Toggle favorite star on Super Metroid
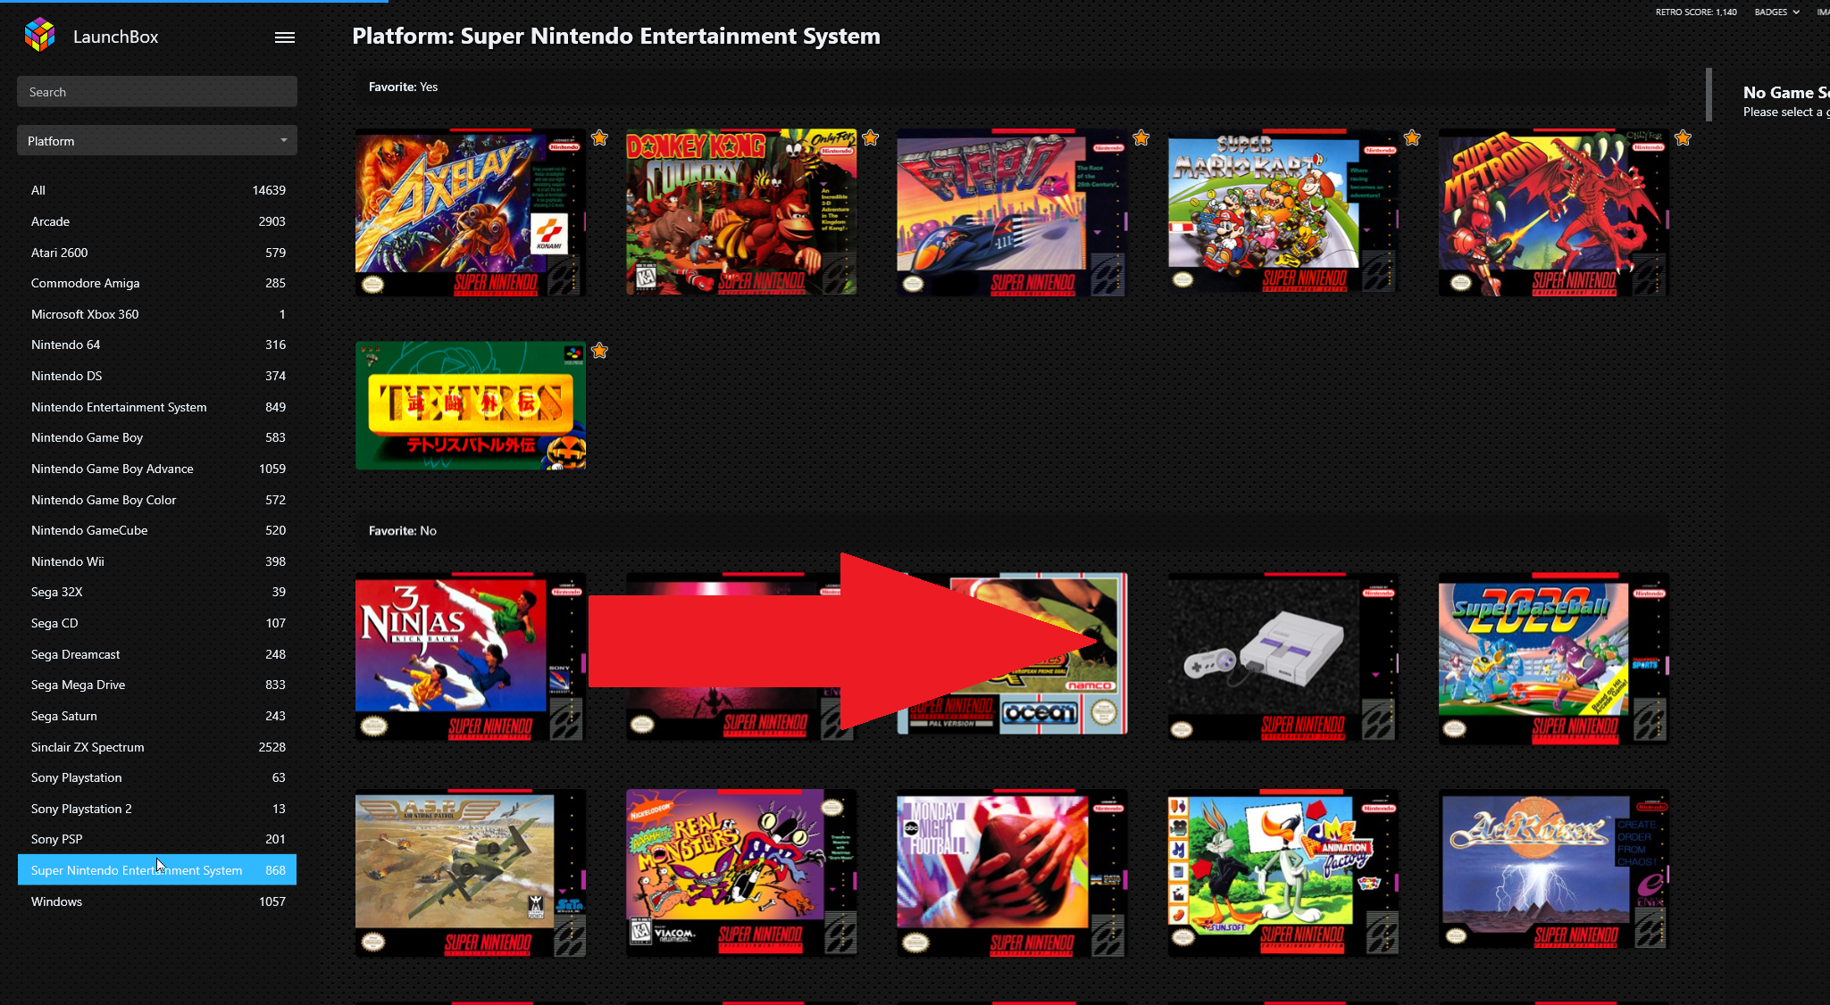Viewport: 1830px width, 1005px height. 1683,138
